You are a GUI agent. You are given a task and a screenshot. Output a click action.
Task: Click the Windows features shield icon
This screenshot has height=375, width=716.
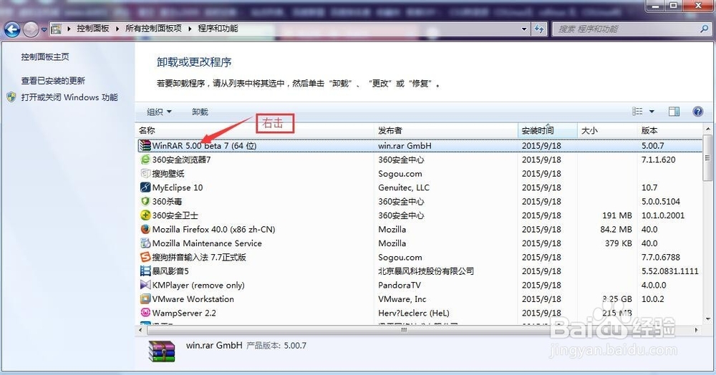(11, 97)
